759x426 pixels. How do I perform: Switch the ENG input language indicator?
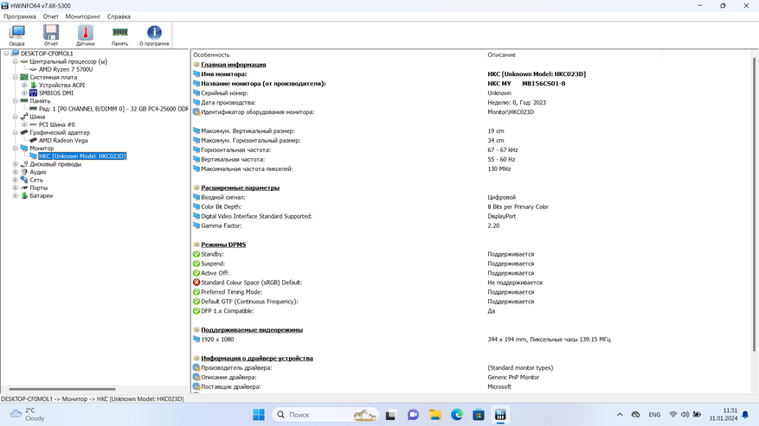(654, 415)
